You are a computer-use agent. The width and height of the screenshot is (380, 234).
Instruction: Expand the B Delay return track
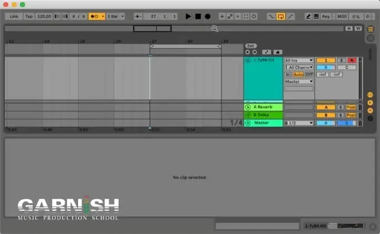(x=248, y=115)
